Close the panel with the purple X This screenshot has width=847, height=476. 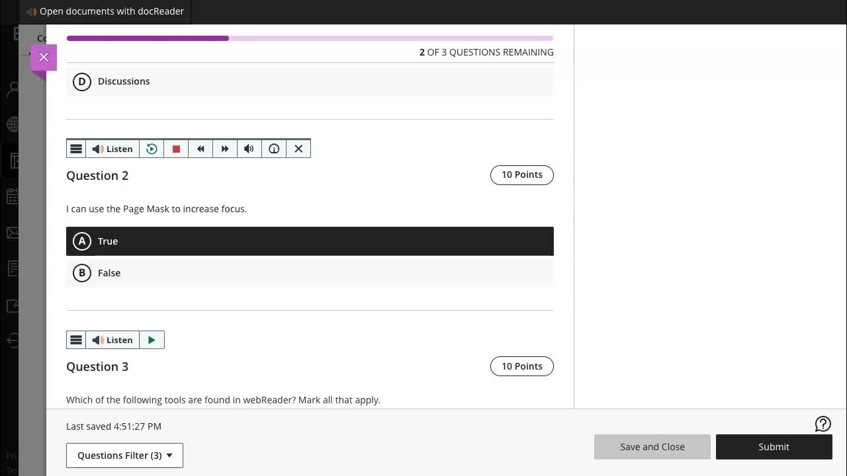[x=44, y=58]
